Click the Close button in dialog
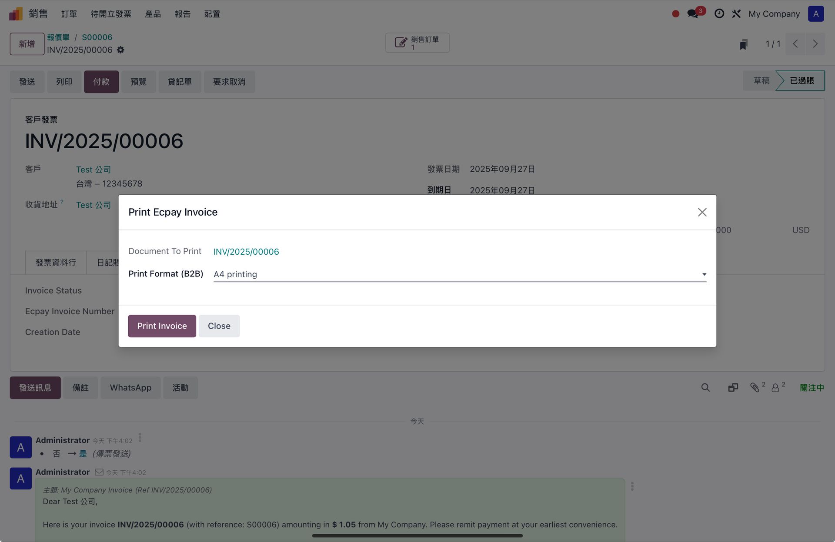Image resolution: width=835 pixels, height=542 pixels. [x=219, y=326]
